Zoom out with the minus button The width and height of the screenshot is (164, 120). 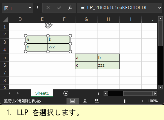[x=106, y=101]
